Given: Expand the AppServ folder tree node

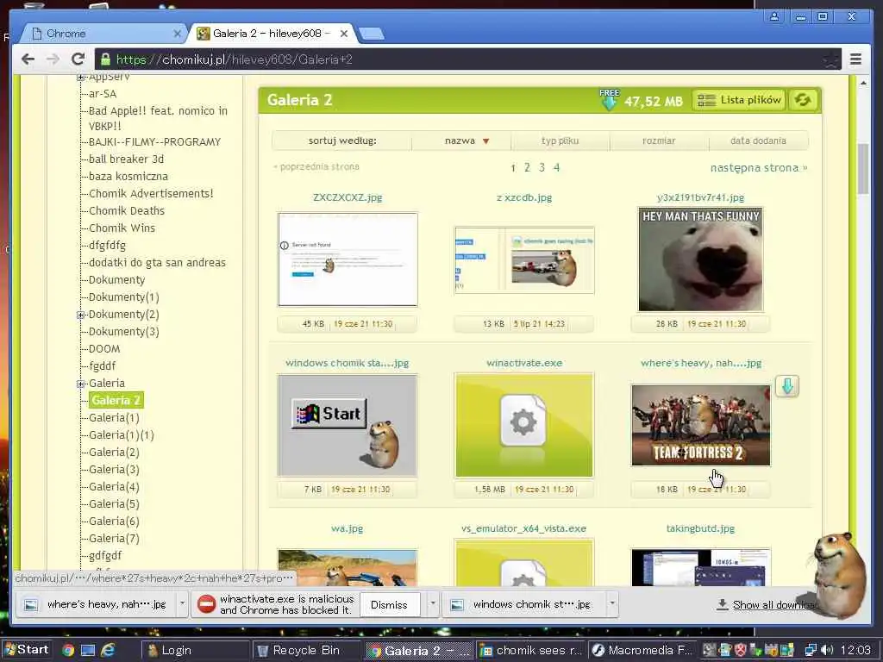Looking at the screenshot, I should pos(80,77).
